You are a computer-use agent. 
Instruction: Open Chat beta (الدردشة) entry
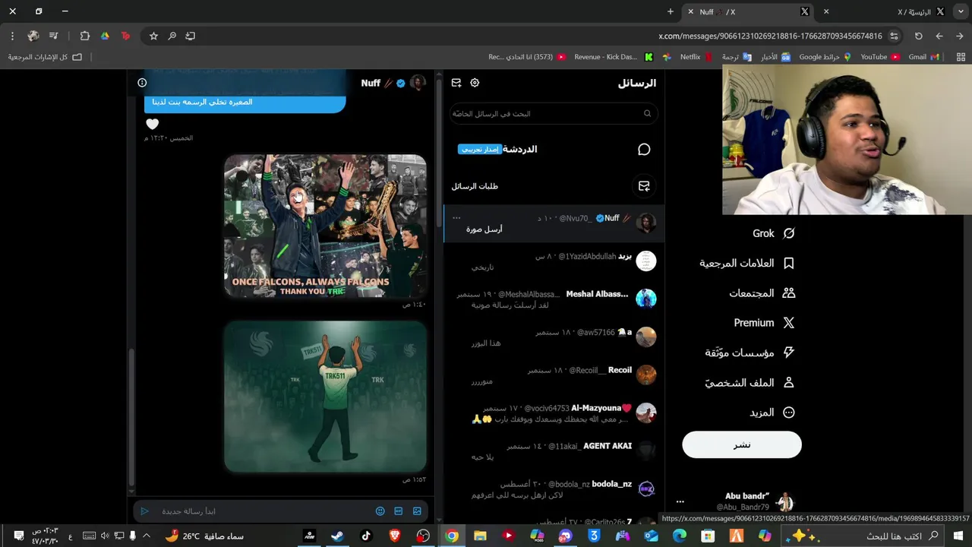pyautogui.click(x=554, y=150)
